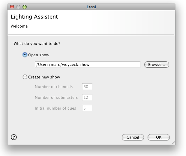The image size is (186, 156).
Task: Select the Open show radio button
Action: click(x=25, y=55)
